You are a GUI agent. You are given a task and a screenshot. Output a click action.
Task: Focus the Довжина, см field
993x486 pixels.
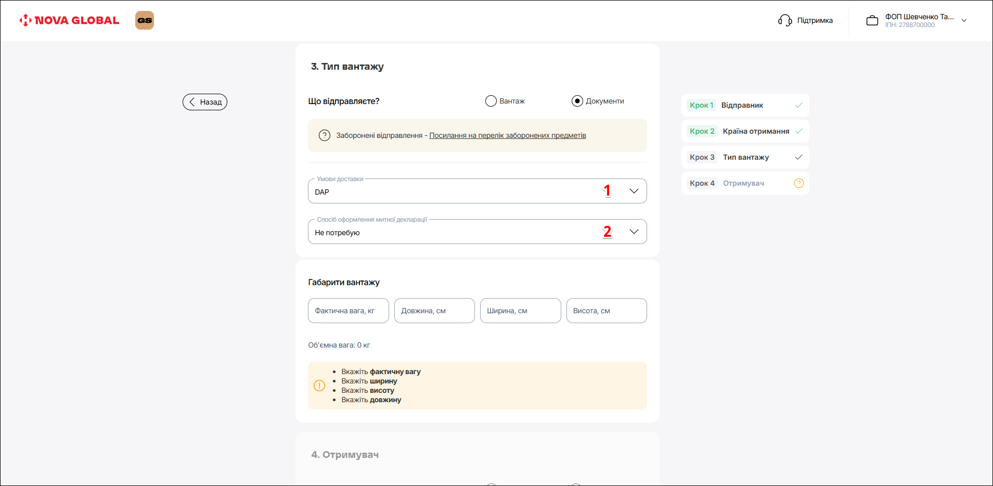pyautogui.click(x=434, y=311)
